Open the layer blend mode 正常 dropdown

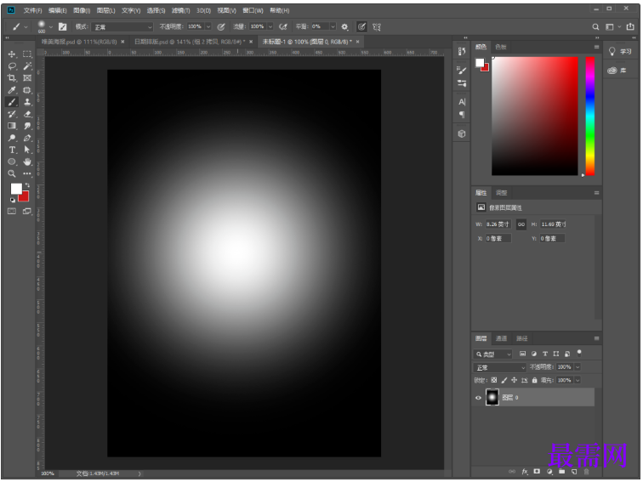(x=500, y=367)
